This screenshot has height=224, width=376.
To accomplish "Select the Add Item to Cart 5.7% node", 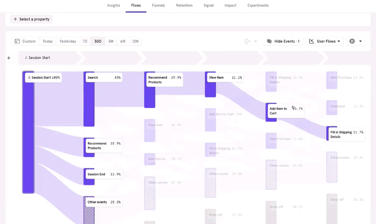I will 286,111.
